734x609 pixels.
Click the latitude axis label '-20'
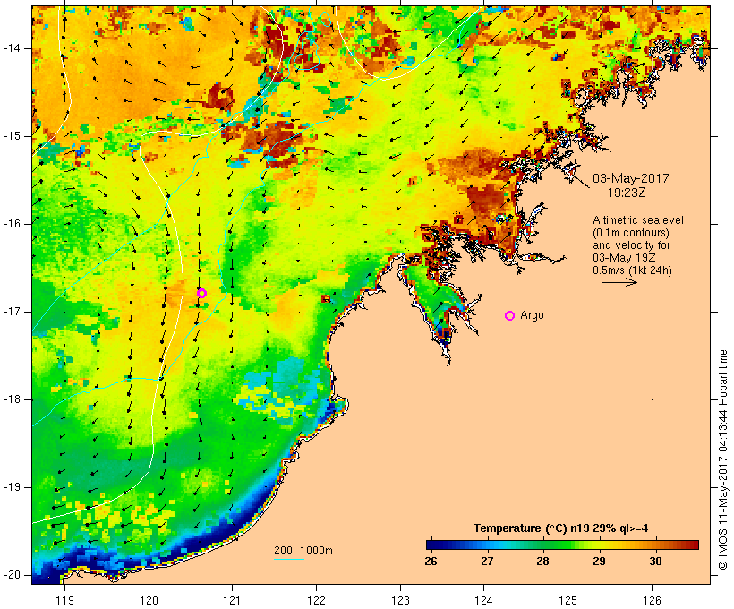pos(11,575)
